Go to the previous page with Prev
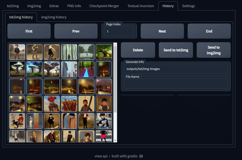The image size is (242, 160). [76, 31]
